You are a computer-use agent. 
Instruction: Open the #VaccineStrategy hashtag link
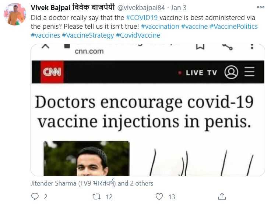pos(88,35)
